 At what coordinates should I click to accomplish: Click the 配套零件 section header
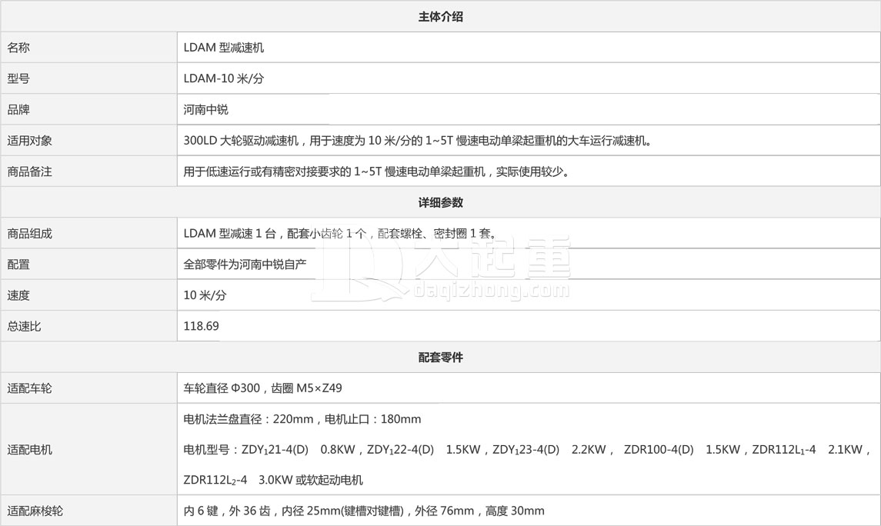pos(440,358)
